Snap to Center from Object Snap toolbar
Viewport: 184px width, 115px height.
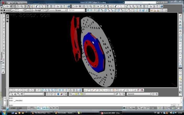[x=110, y=90]
